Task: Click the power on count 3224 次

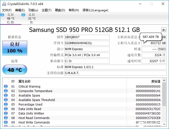Action: tap(154, 55)
